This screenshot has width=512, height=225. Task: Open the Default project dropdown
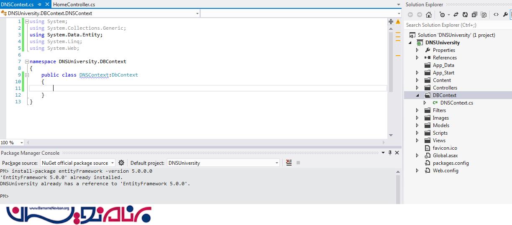coord(276,163)
